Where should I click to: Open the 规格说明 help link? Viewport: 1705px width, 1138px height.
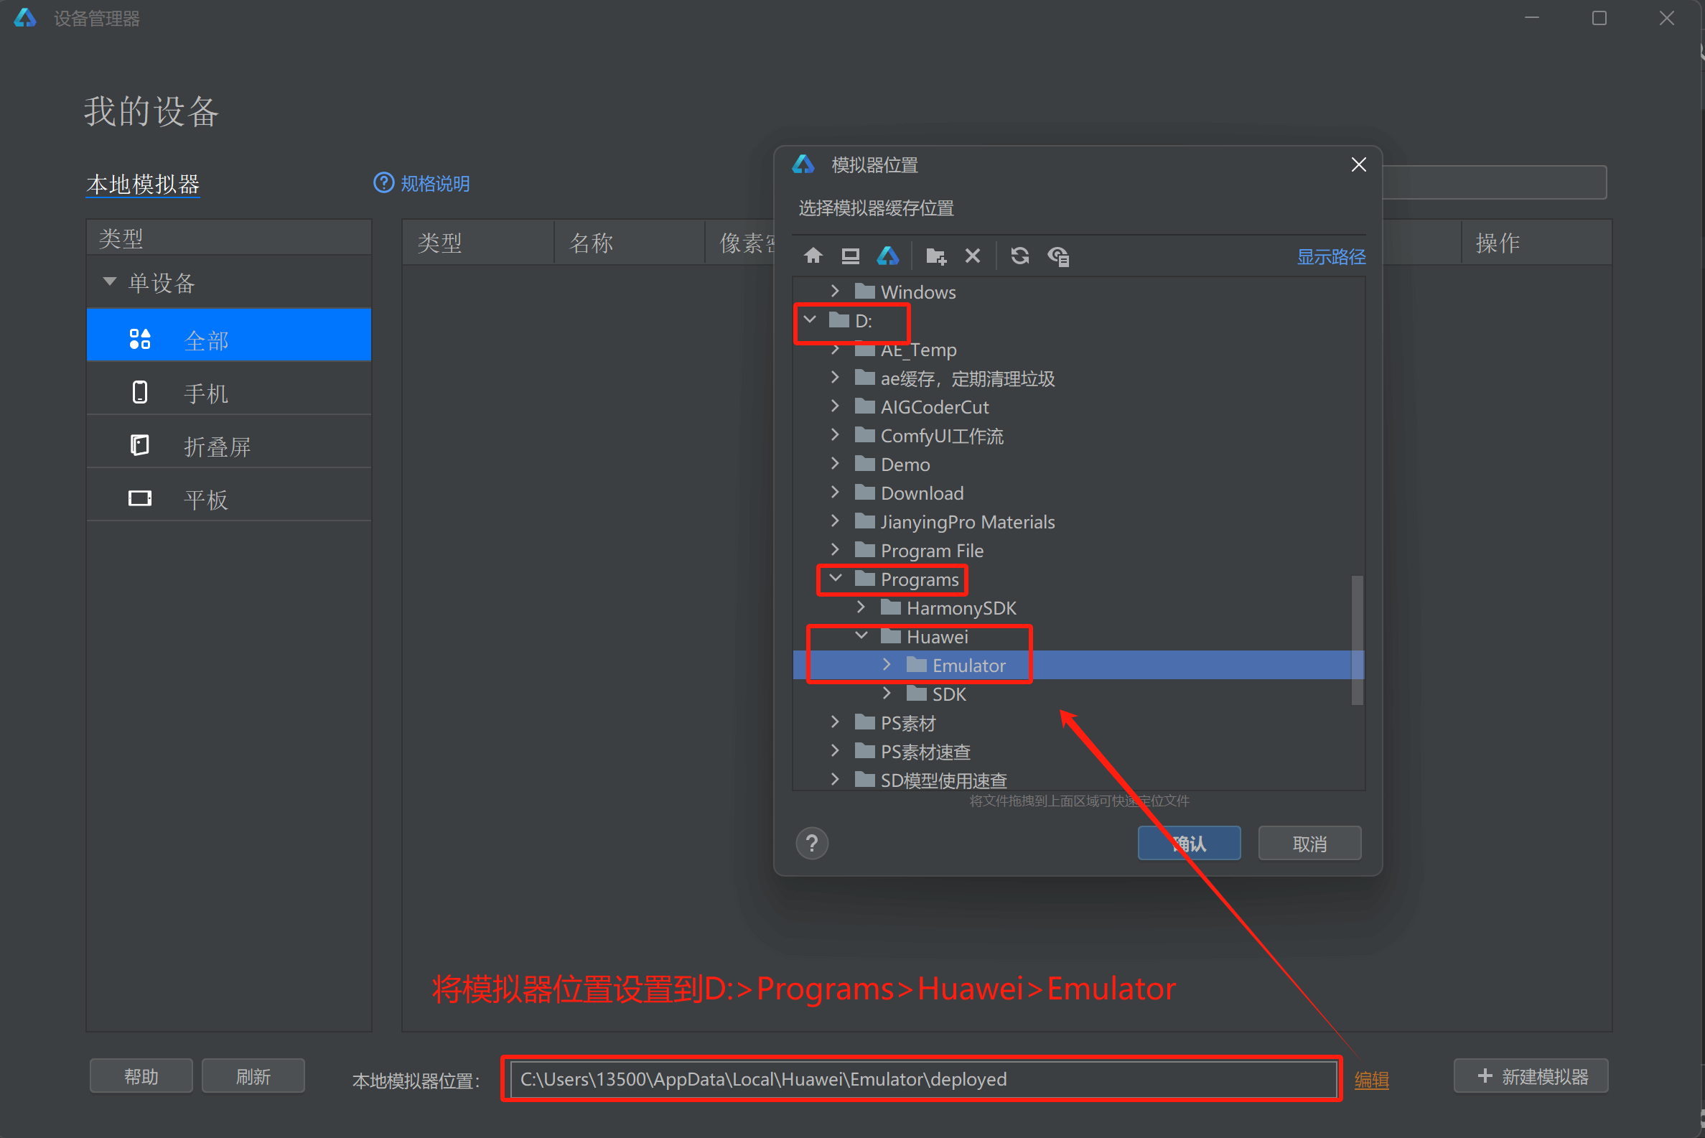(434, 184)
